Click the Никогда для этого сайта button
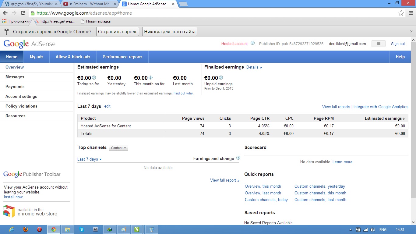Image resolution: width=416 pixels, height=234 pixels. click(170, 31)
